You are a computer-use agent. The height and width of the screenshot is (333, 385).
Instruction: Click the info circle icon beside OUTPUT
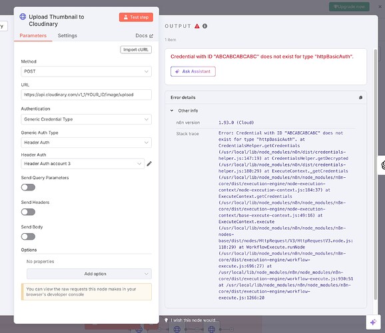point(204,26)
